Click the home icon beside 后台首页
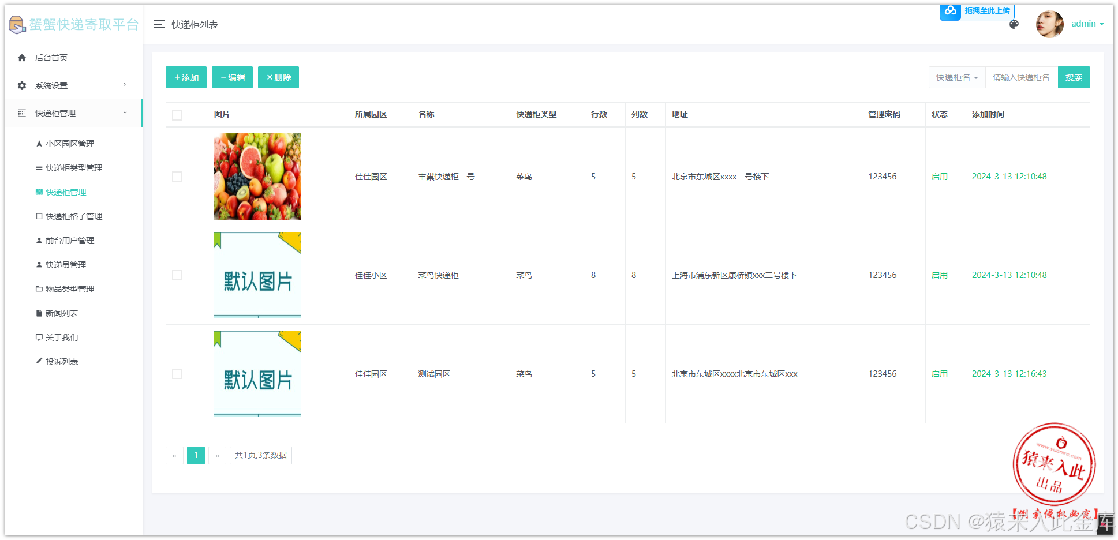This screenshot has height=540, width=1118. click(x=22, y=58)
